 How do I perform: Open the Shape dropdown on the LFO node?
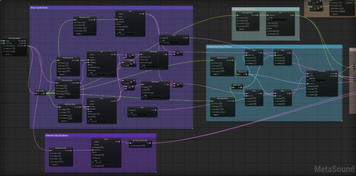278,20
